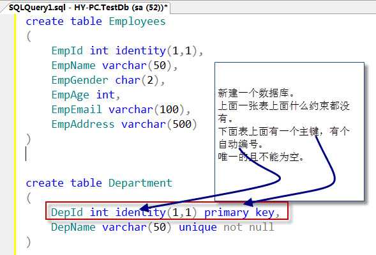Viewport: 376px width, 255px height.
Task: Click the 'Department' table name
Action: click(x=140, y=183)
